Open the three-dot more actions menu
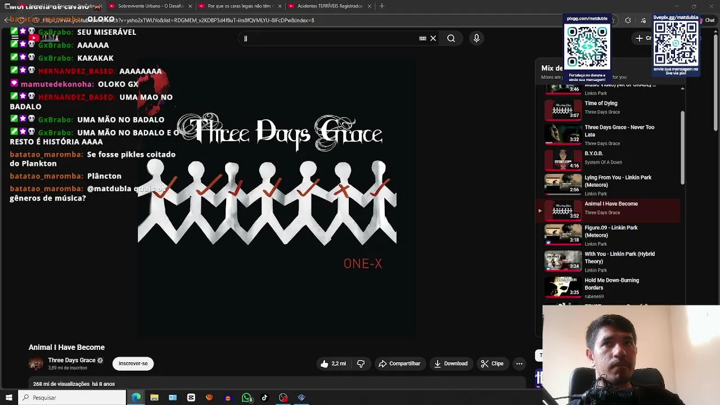The height and width of the screenshot is (405, 720). (x=519, y=364)
